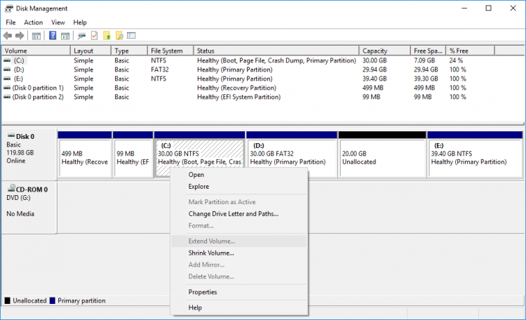Click the CD-ROM 0 DVD (G:) label

pos(29,208)
